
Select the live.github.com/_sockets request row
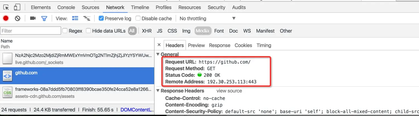tap(77, 59)
